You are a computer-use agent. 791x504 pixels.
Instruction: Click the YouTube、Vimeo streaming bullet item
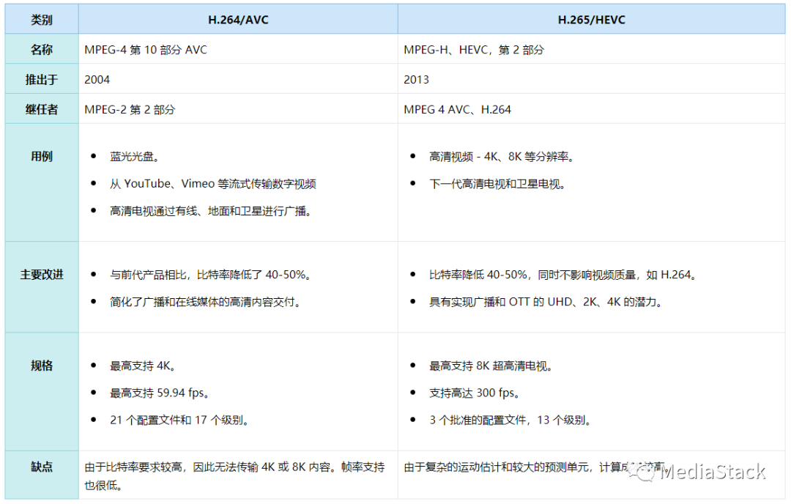click(212, 184)
